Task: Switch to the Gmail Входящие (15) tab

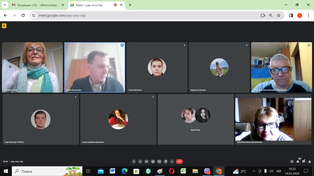Action: coord(38,5)
